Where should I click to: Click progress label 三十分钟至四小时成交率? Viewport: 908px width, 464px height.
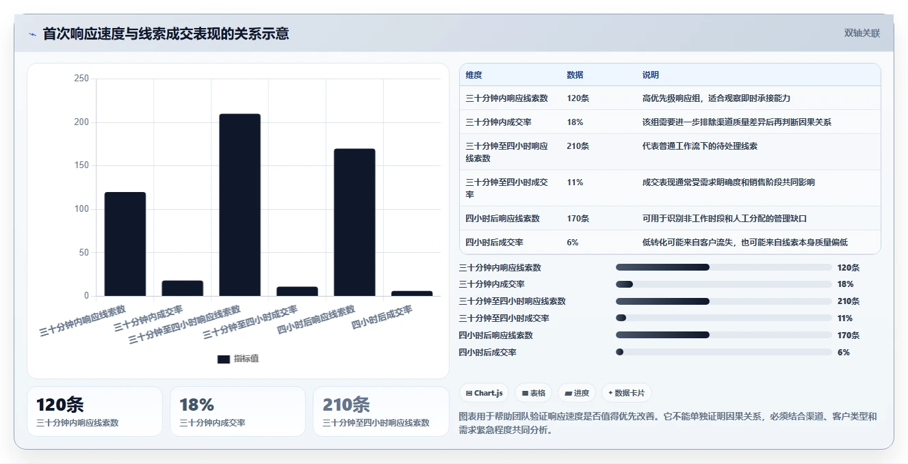click(504, 318)
